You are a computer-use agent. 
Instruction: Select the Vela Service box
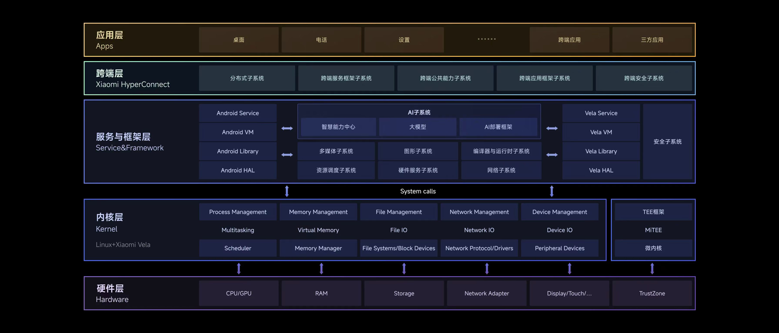coord(601,113)
